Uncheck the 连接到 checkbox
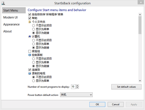Screen dimensions: 145x110 [x=30, y=70]
